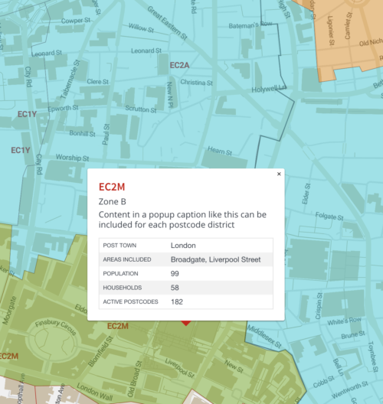This screenshot has height=404, width=383.
Task: Click the Worship St label
Action: [73, 158]
